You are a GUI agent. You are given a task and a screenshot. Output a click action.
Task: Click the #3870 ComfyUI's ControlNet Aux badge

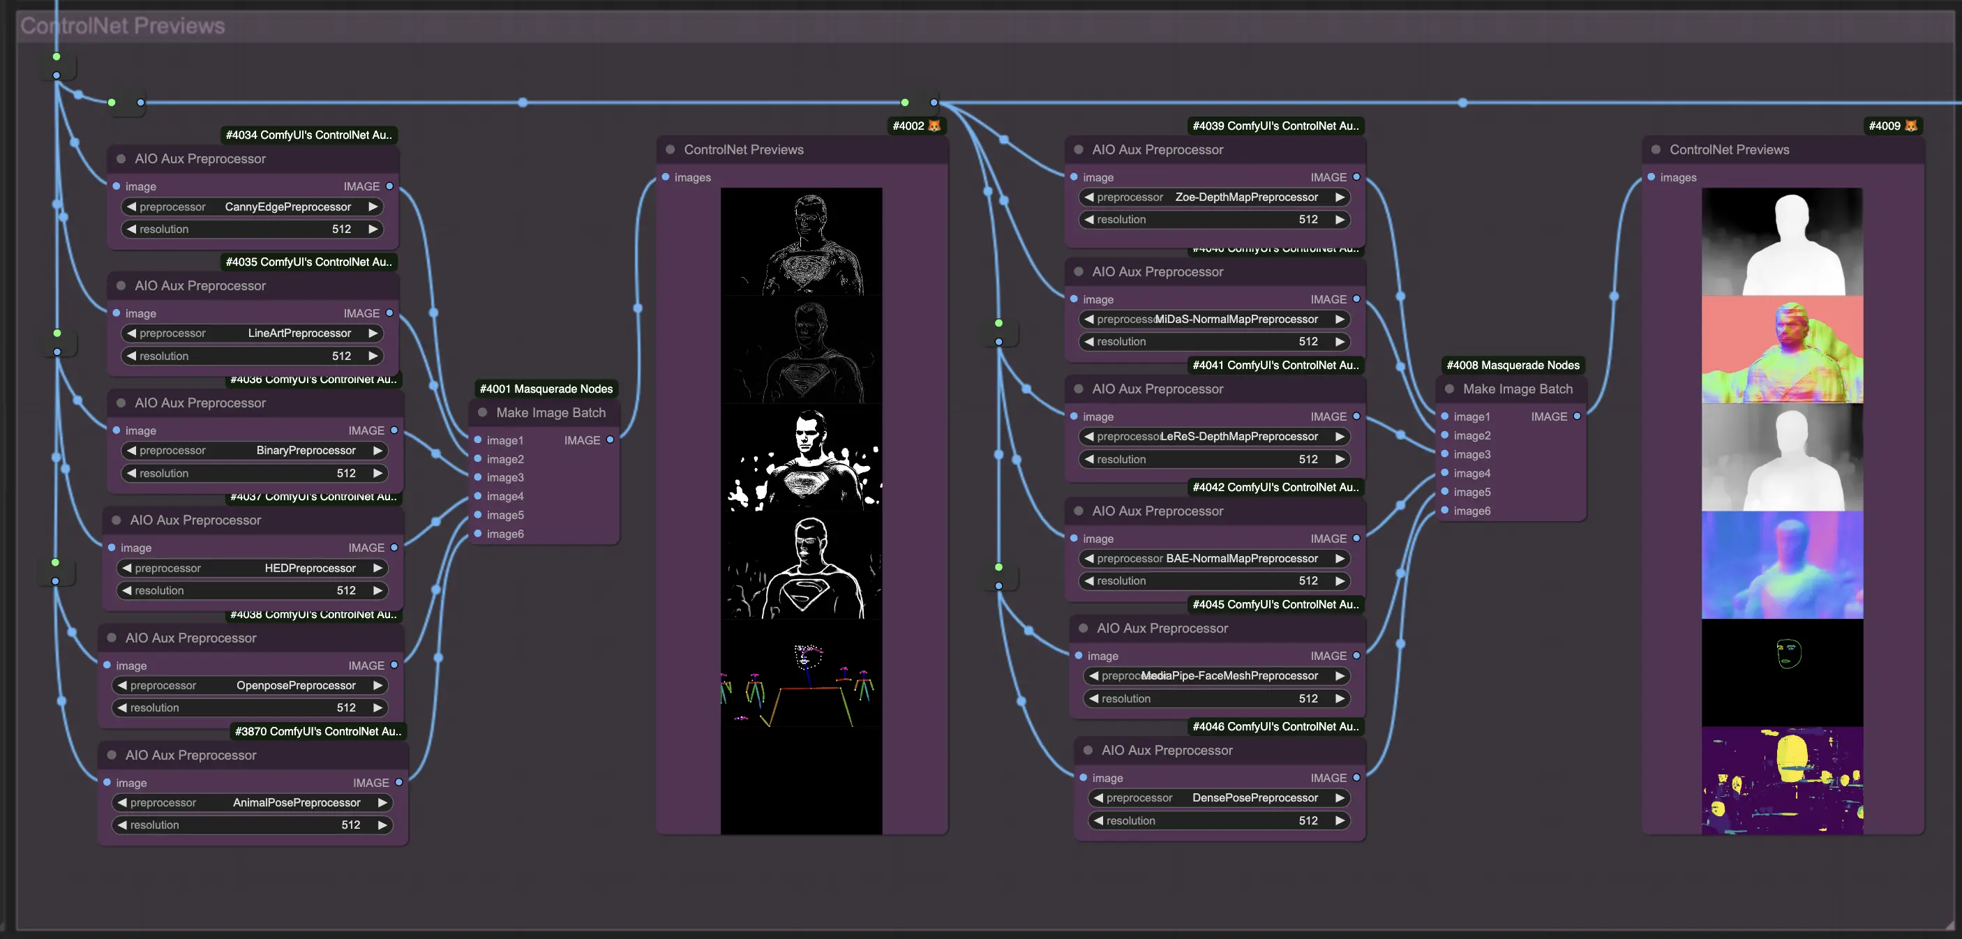click(318, 731)
